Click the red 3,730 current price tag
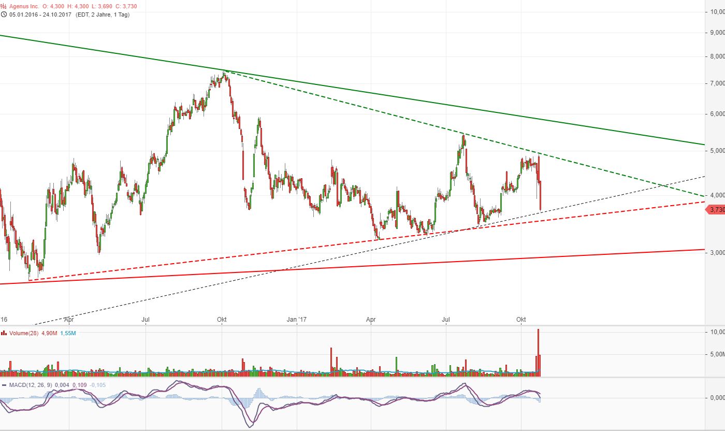The height and width of the screenshot is (431, 725). tap(716, 210)
